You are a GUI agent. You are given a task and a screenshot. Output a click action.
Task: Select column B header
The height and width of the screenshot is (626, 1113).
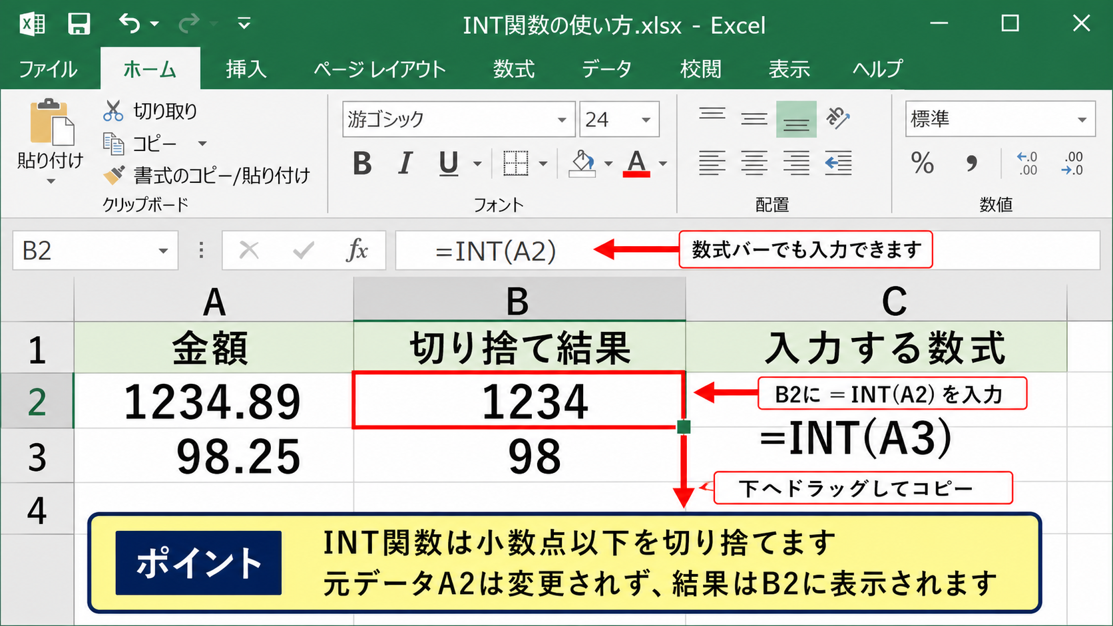coord(519,301)
